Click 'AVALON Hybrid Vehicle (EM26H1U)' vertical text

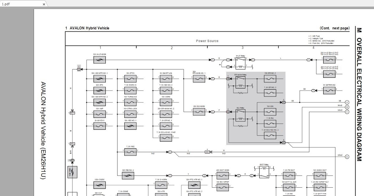coord(43,131)
